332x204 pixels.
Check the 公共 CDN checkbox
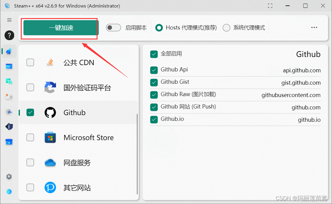(x=30, y=62)
